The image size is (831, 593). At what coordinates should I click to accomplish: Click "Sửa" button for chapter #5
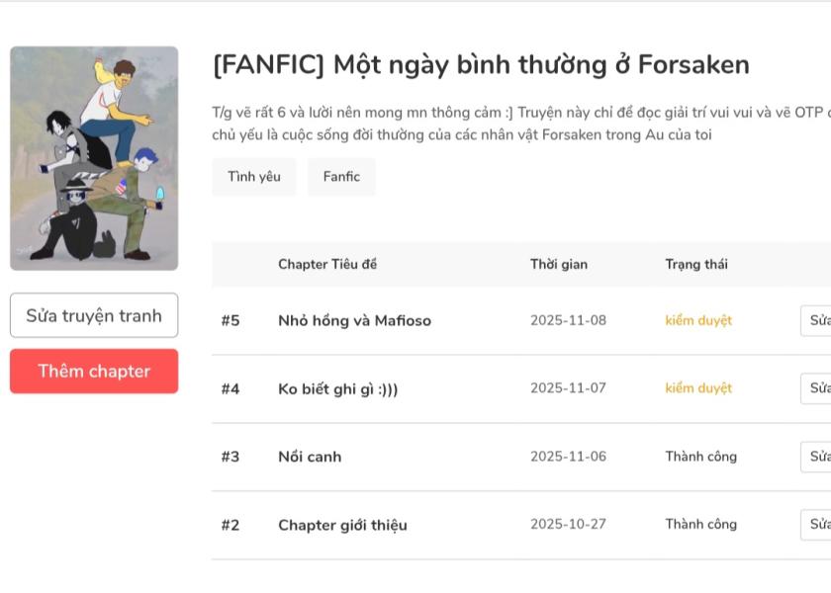tap(818, 320)
